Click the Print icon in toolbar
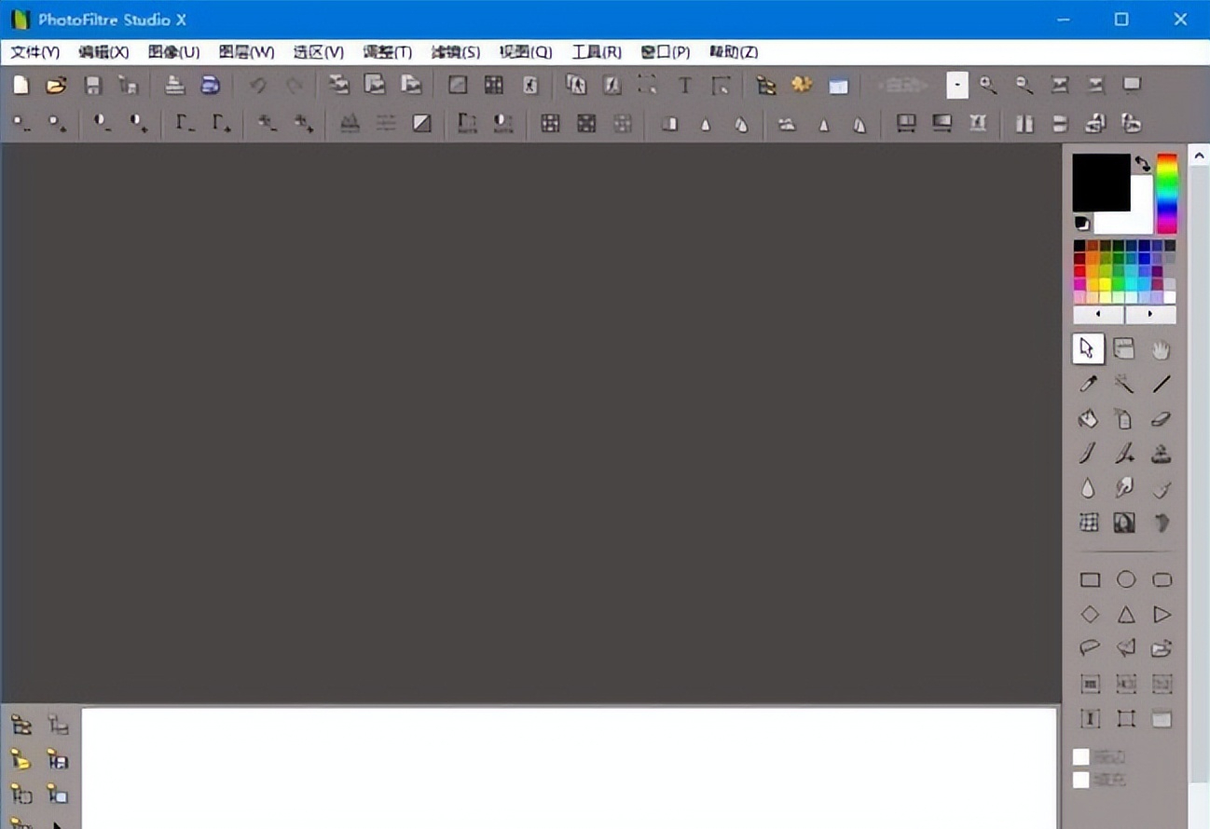Image resolution: width=1210 pixels, height=829 pixels. 174,86
